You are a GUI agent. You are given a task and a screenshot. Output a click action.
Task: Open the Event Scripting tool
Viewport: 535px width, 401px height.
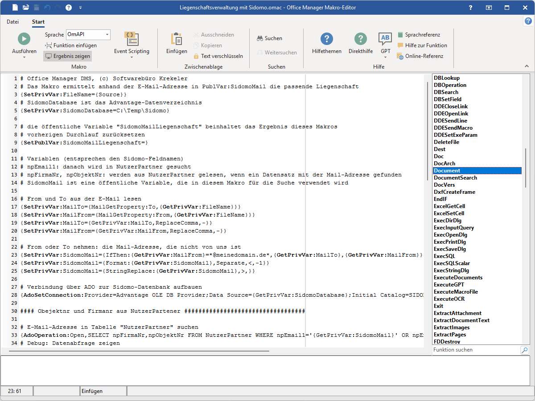pos(132,39)
